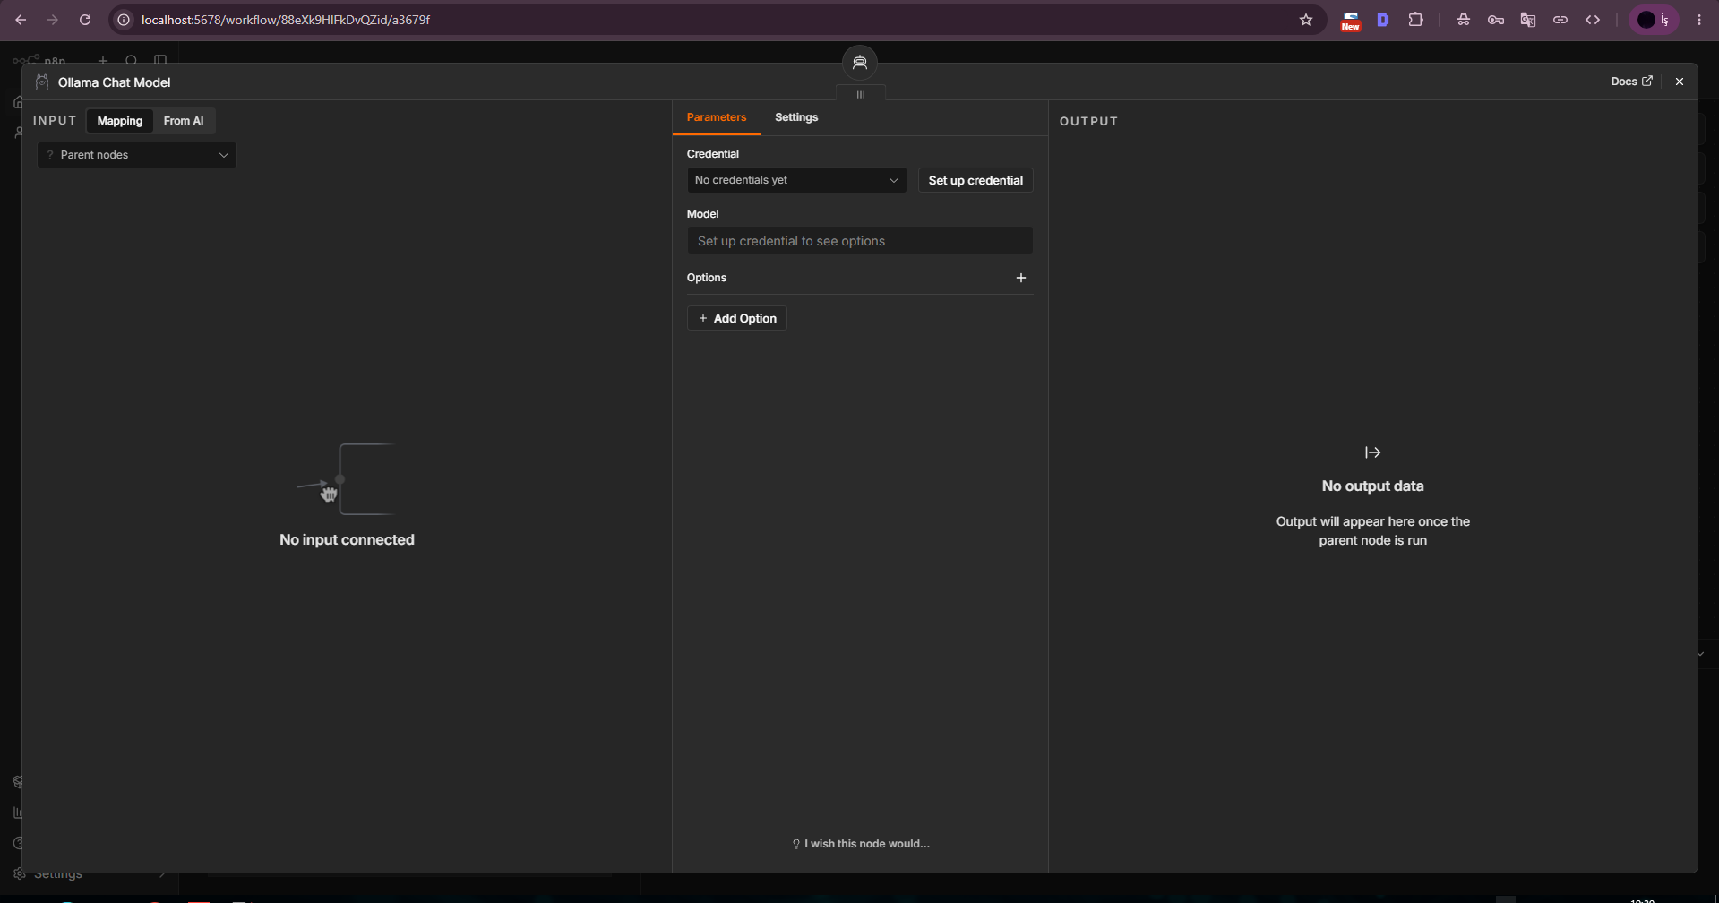Image resolution: width=1719 pixels, height=903 pixels.
Task: Click the translate page icon
Action: (x=1527, y=20)
